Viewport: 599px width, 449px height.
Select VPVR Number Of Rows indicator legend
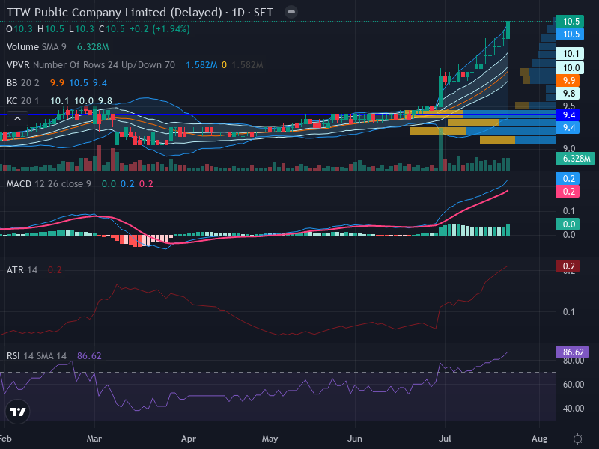pyautogui.click(x=91, y=65)
